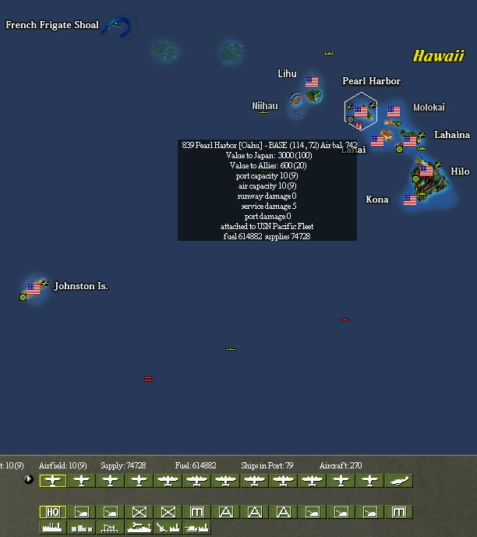Select the Molokai base flag

[394, 111]
